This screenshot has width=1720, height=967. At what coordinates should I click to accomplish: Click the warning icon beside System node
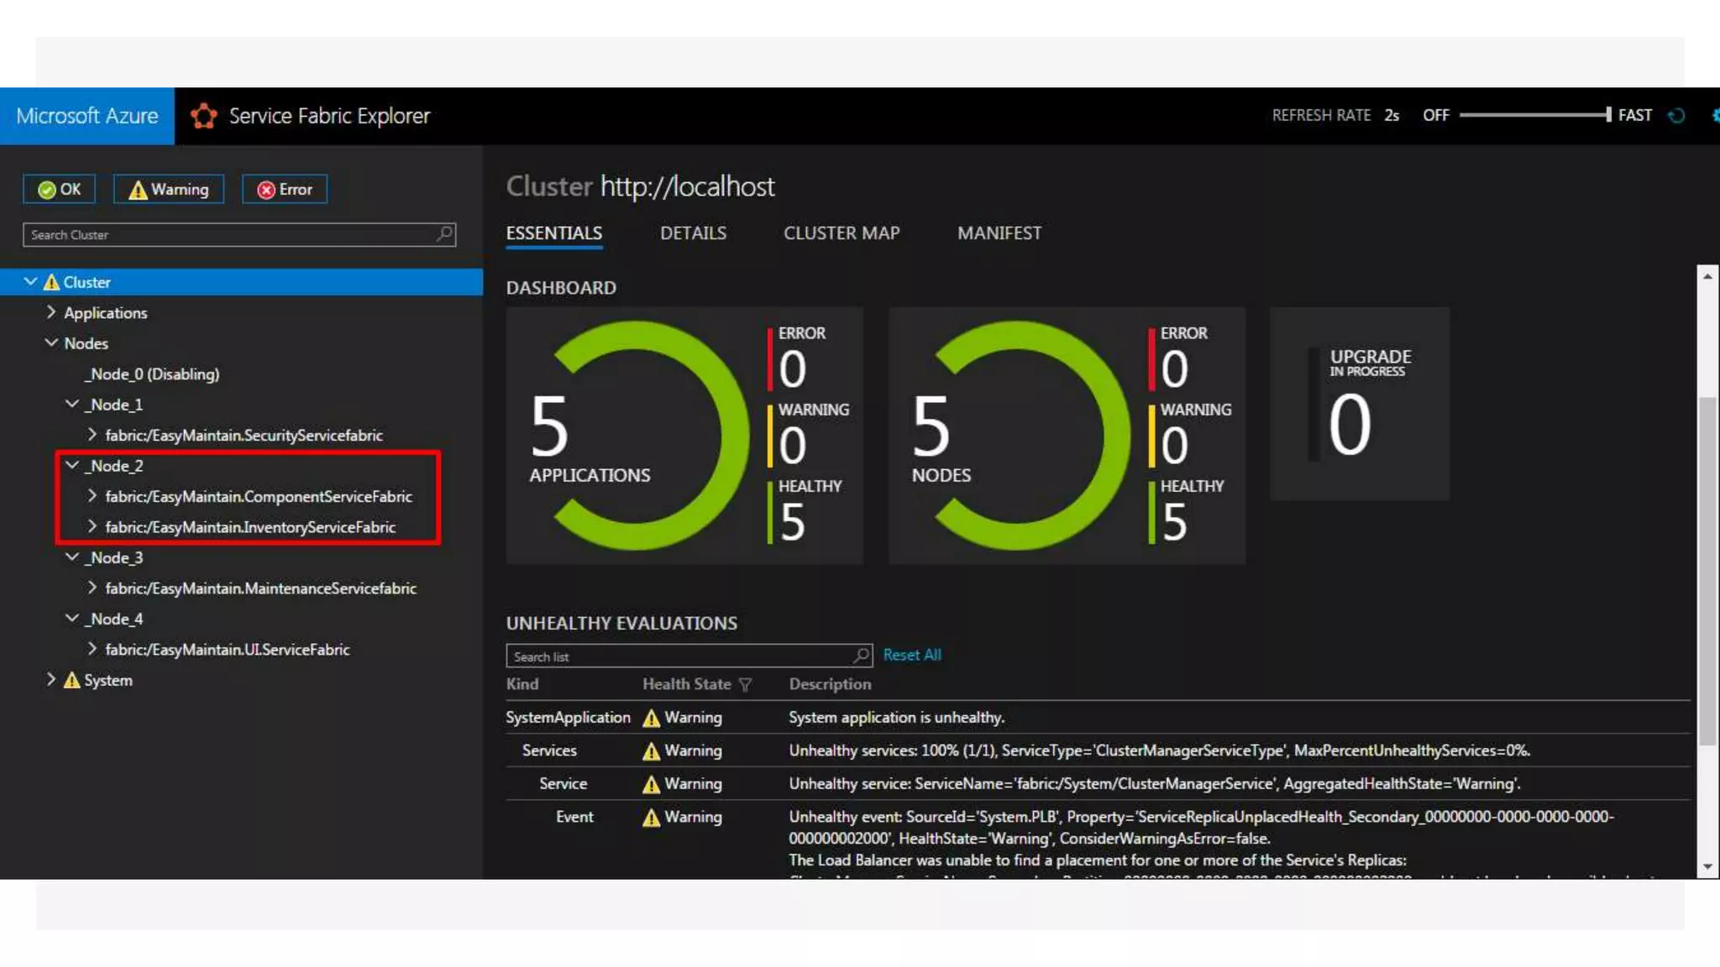72,680
